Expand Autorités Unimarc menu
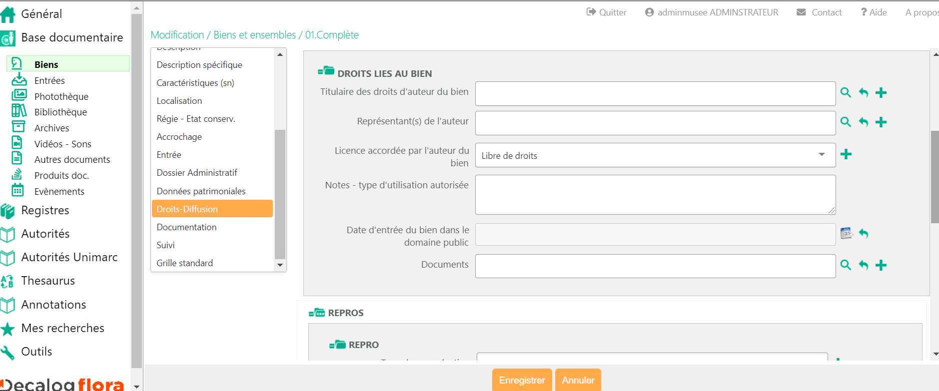 tap(69, 257)
